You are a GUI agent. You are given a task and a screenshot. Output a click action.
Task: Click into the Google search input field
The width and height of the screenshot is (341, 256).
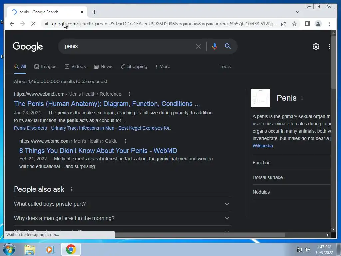click(128, 46)
